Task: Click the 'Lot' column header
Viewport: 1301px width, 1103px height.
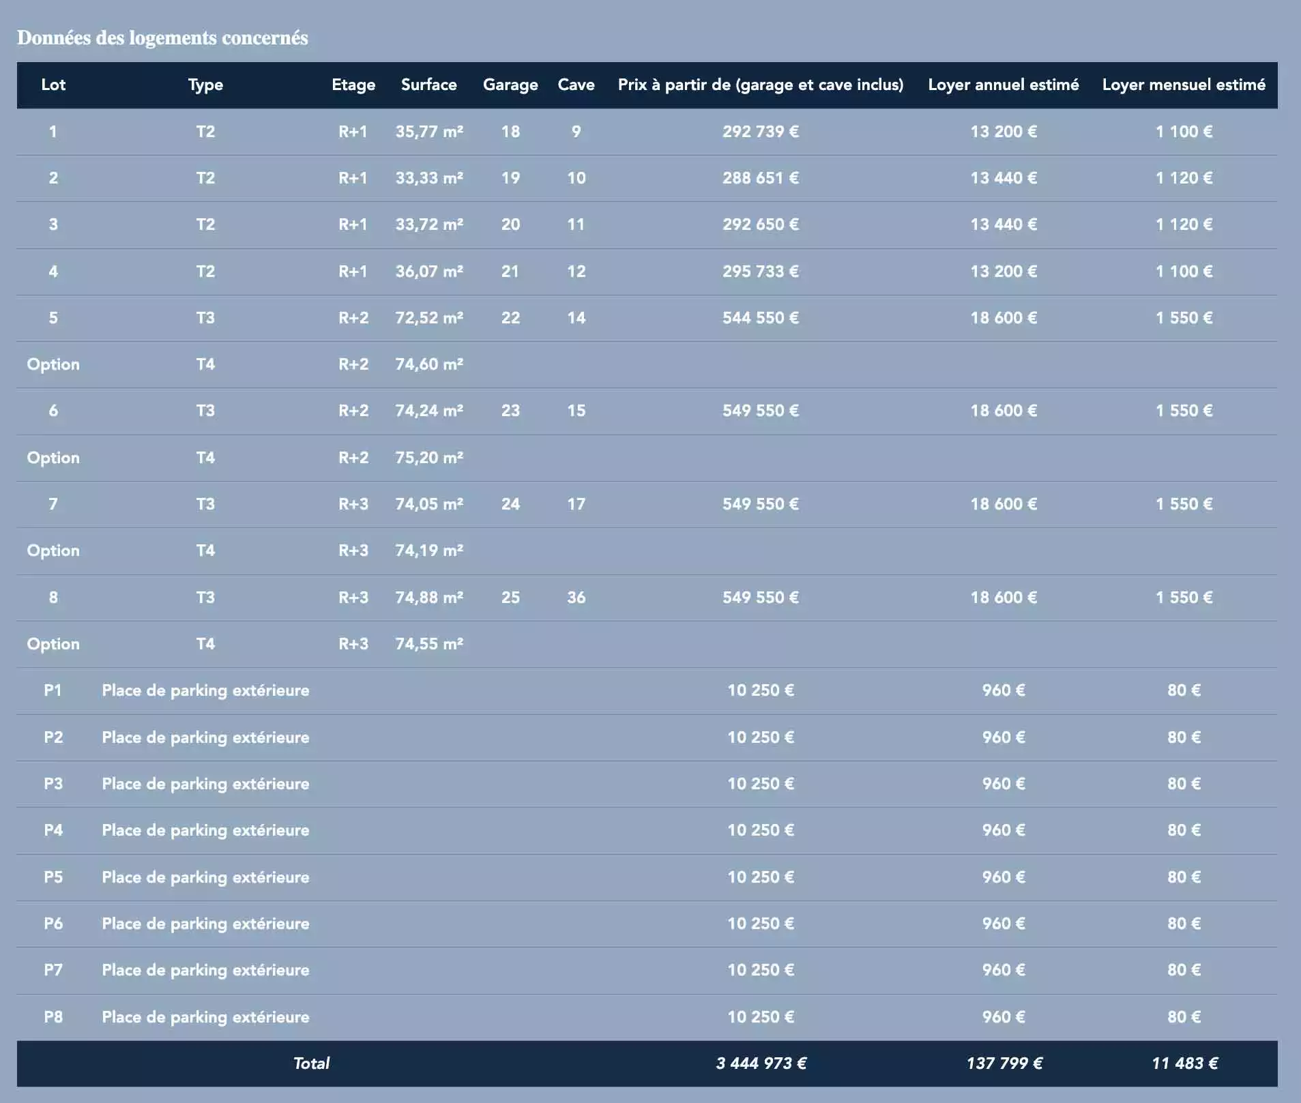Action: [x=53, y=85]
